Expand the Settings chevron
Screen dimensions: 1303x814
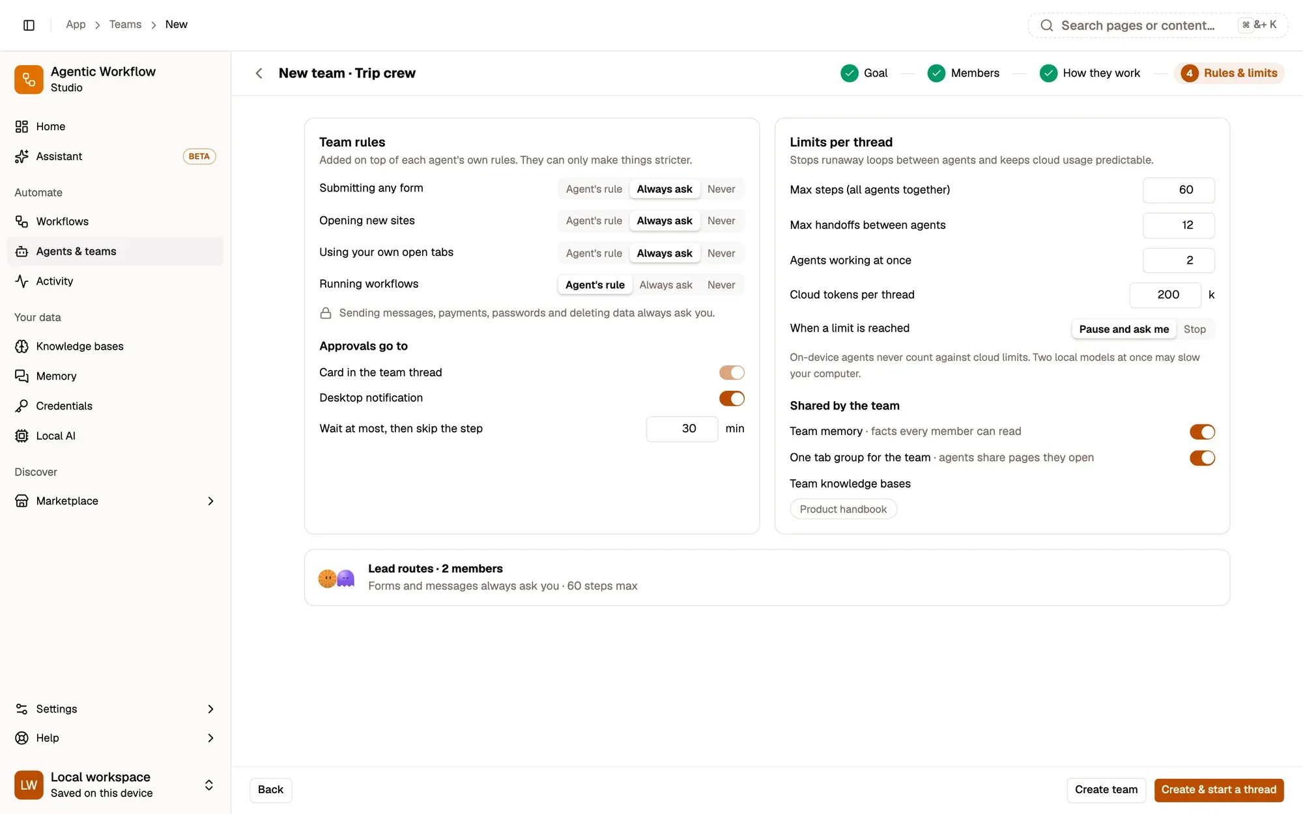(x=210, y=709)
